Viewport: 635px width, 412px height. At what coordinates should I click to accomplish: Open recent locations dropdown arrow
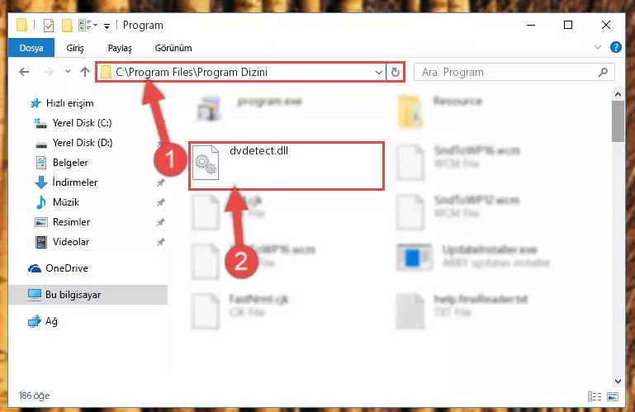[68, 72]
